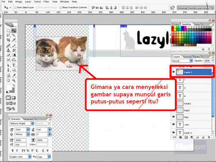Open the English: USA language dropdown

click(x=20, y=157)
